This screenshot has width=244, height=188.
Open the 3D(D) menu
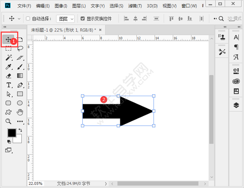click(152, 6)
